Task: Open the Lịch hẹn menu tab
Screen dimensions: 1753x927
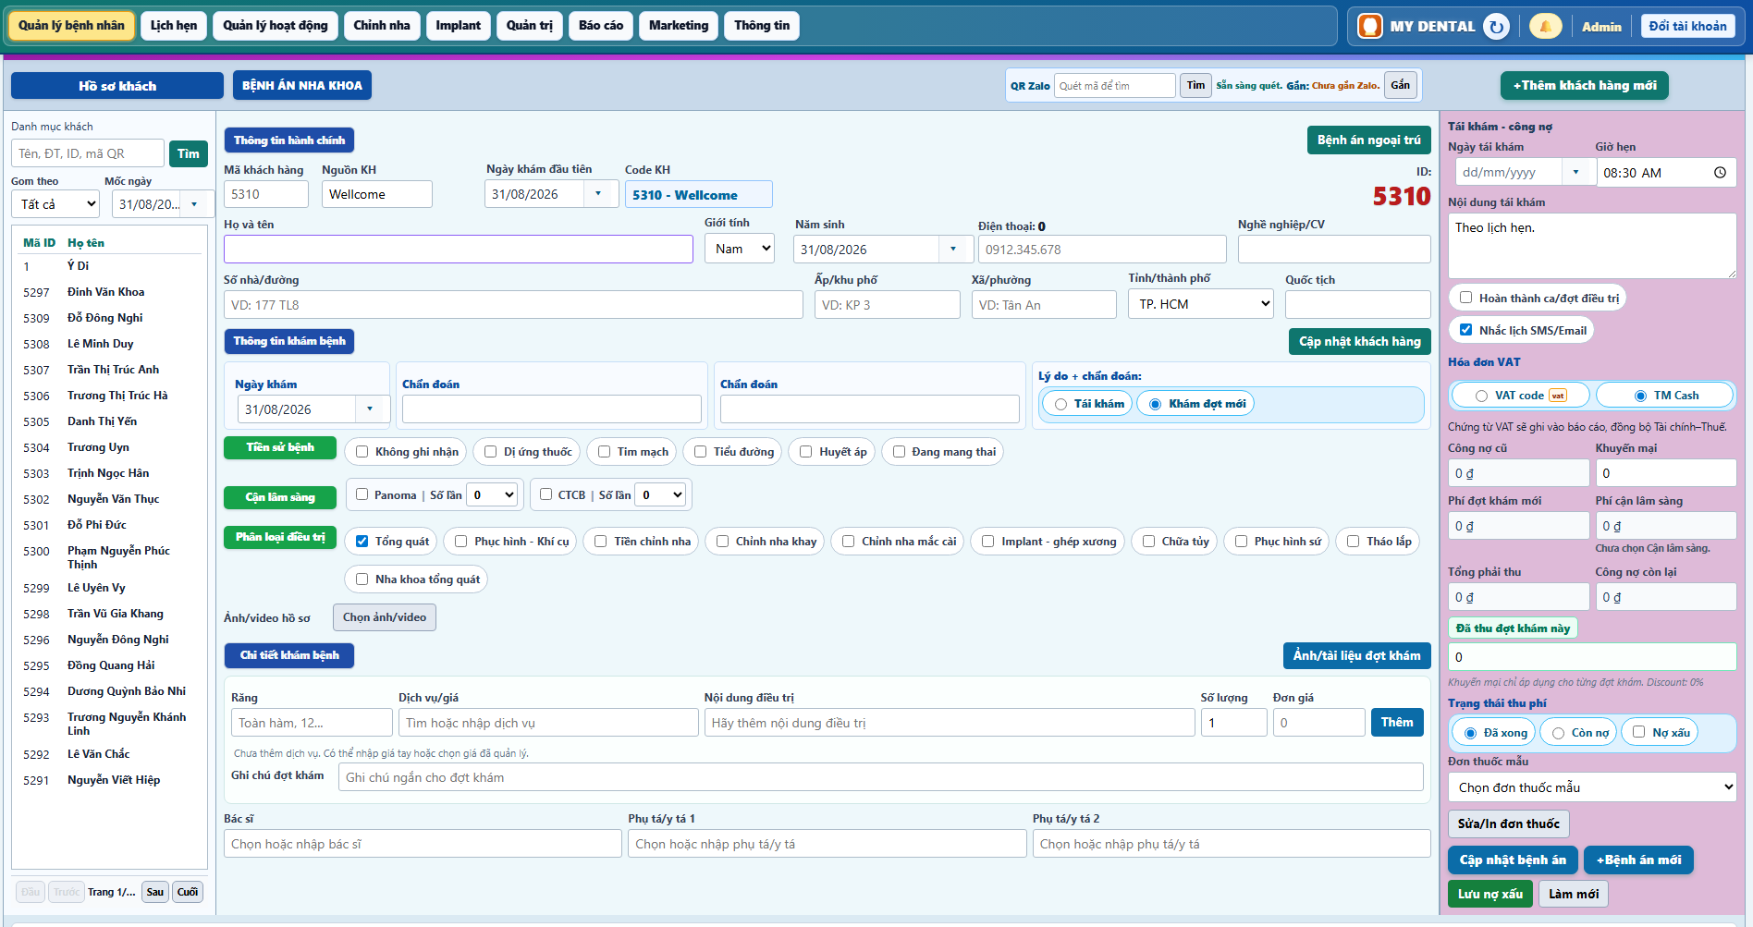Action: click(174, 26)
